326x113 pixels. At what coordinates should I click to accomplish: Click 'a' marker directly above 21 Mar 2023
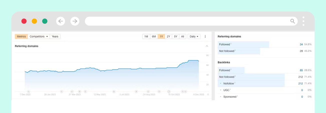pyautogui.click(x=79, y=91)
